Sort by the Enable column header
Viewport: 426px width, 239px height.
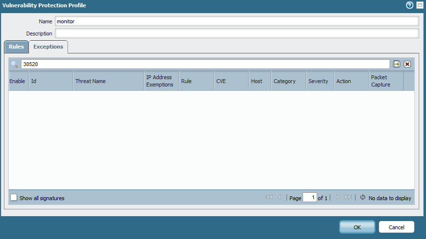pos(18,81)
